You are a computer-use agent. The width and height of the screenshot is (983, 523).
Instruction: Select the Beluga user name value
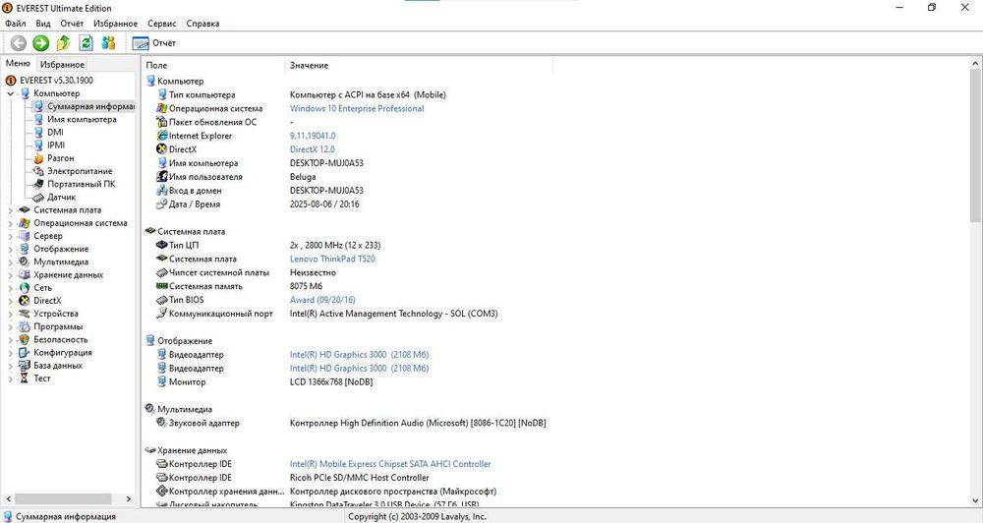303,177
